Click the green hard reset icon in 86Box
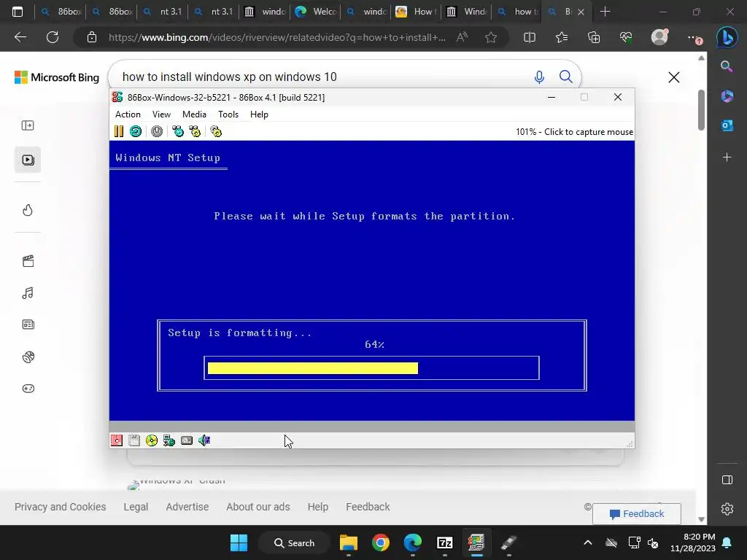 136,131
